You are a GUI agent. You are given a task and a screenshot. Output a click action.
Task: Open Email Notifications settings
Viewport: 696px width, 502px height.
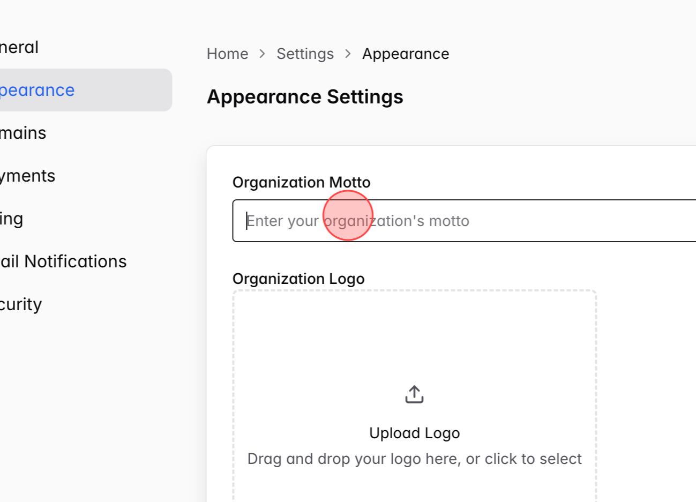(x=63, y=261)
